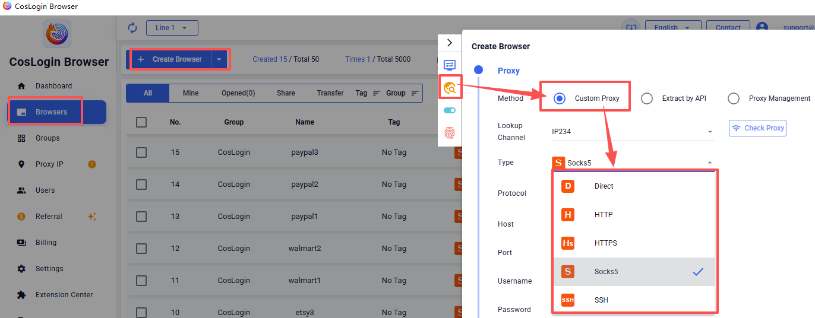The height and width of the screenshot is (318, 815).
Task: Choose HTTP from the Type list
Action: 634,215
